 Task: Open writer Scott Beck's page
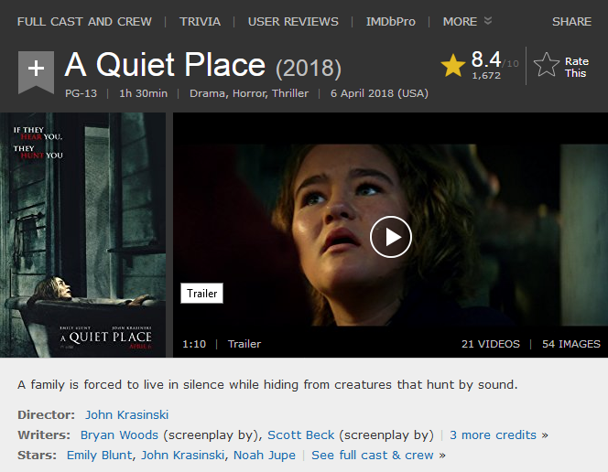coord(301,434)
